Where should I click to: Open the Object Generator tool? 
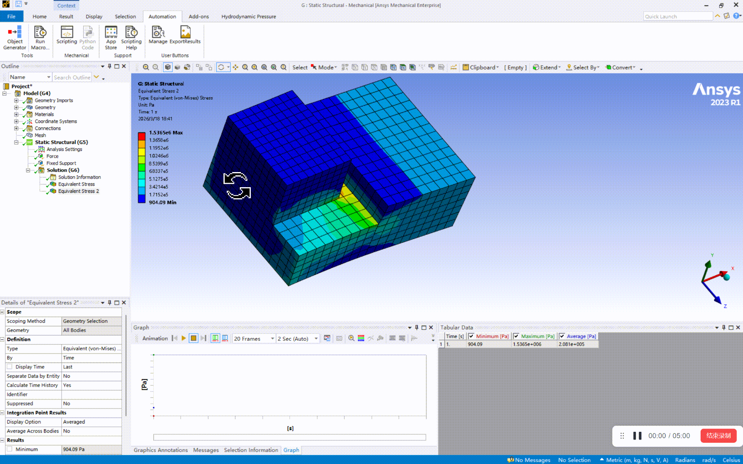(15, 38)
